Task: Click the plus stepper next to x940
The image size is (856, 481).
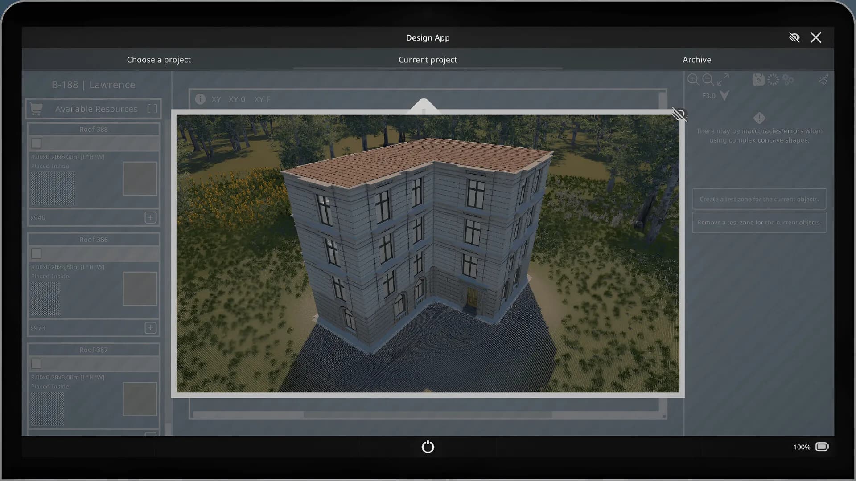Action: (x=150, y=218)
